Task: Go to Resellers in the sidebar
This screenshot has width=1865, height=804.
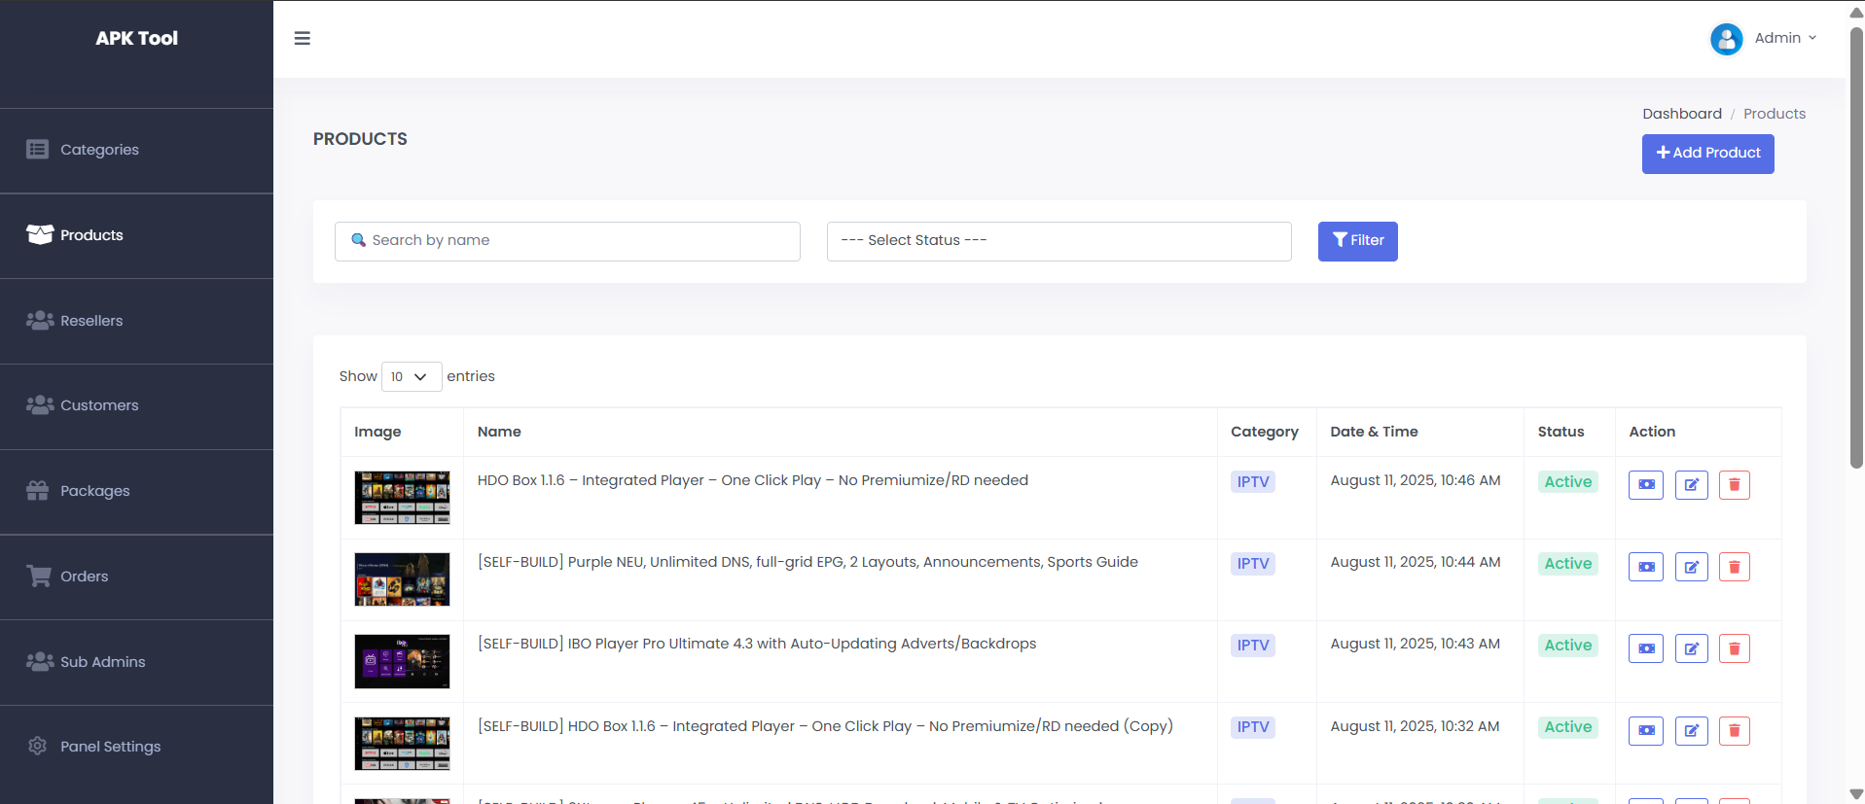Action: pyautogui.click(x=136, y=321)
